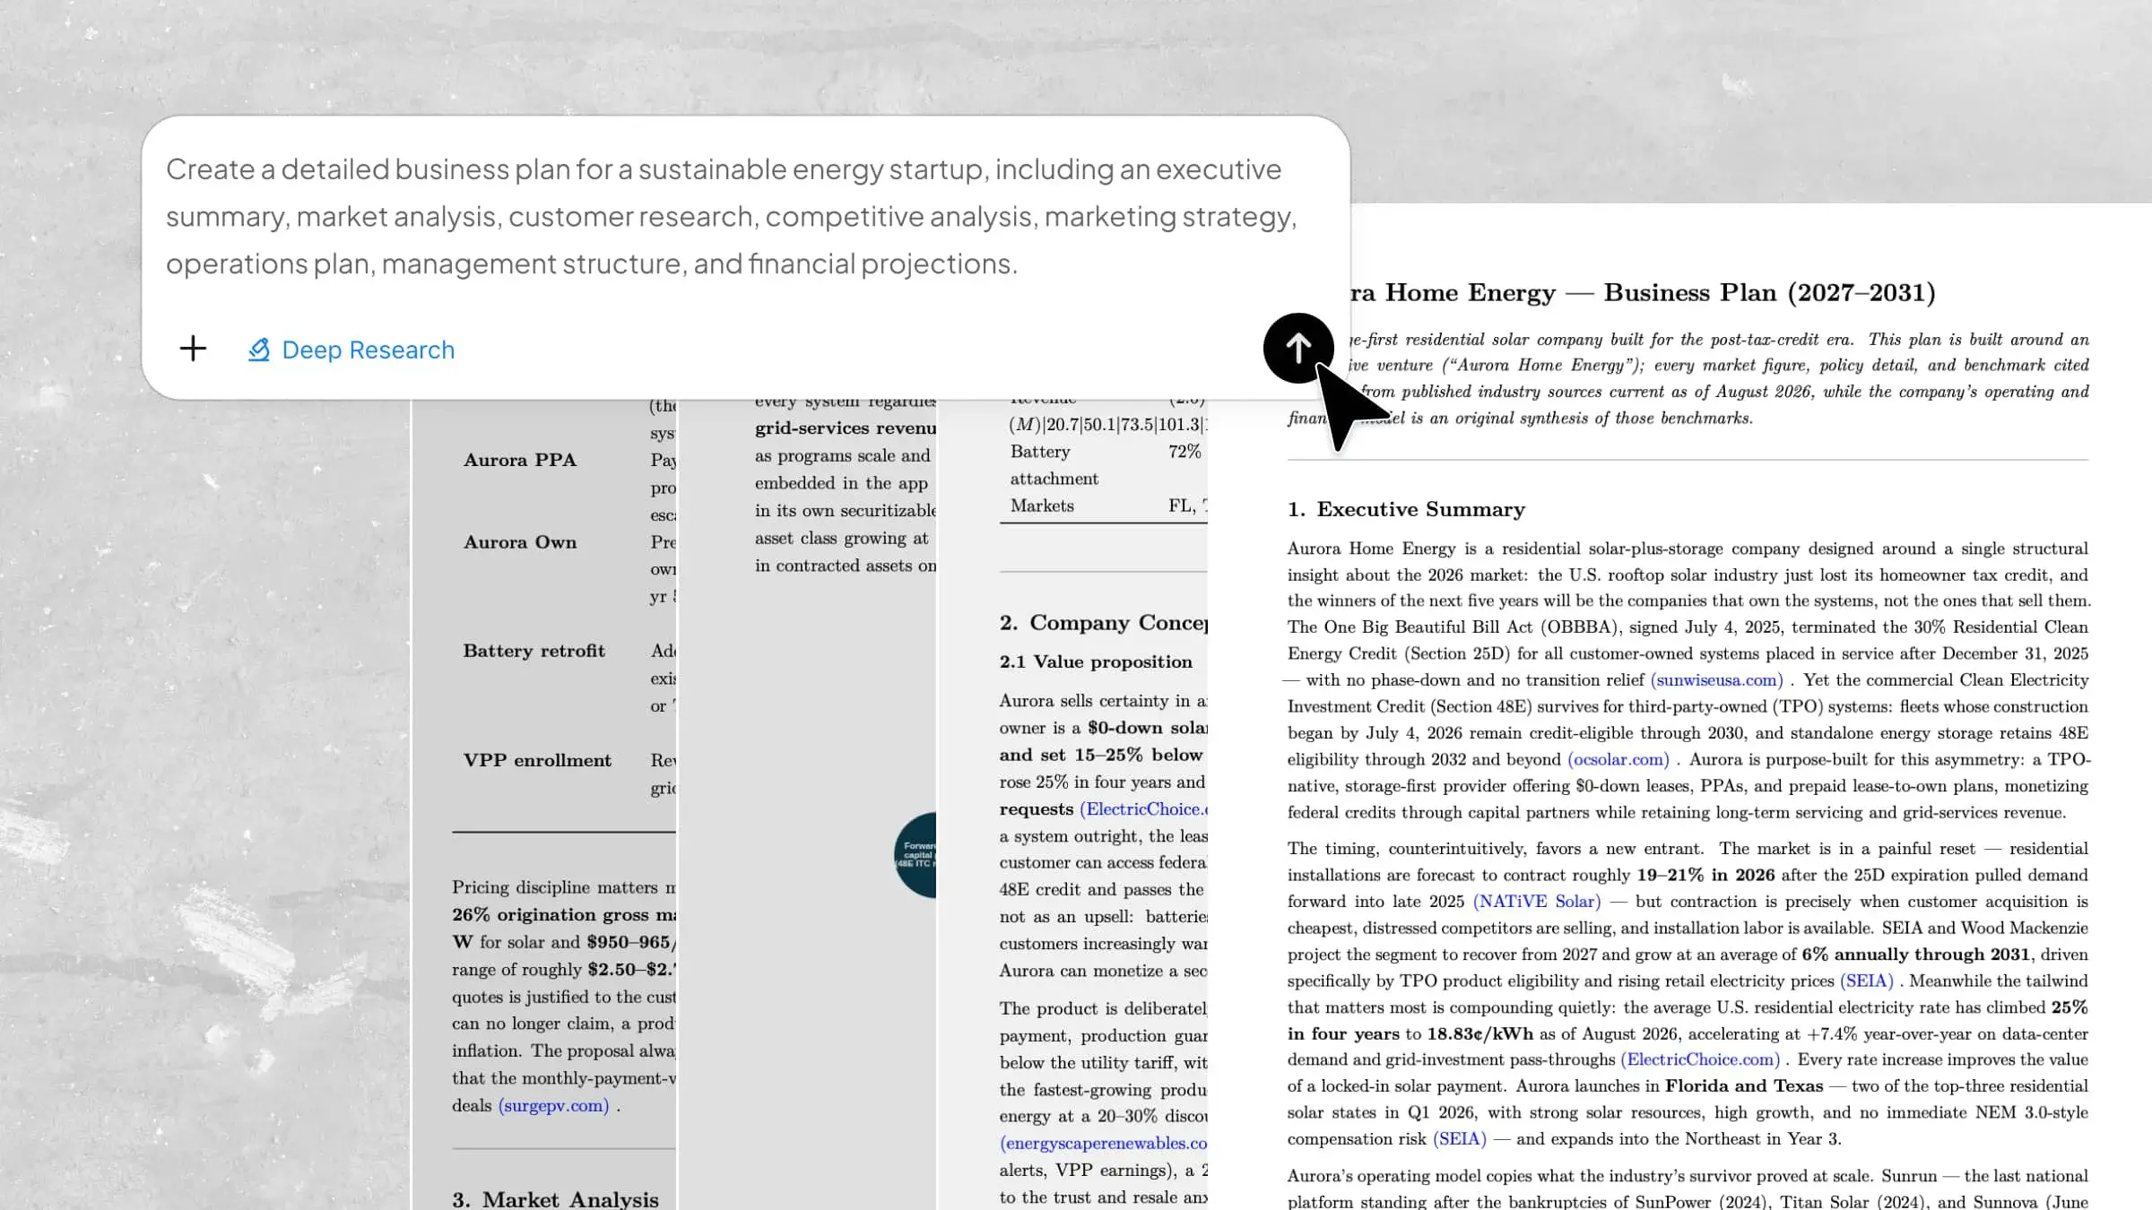Open the SEIA link after 'retail electricity prices'
2152x1210 pixels.
(x=1867, y=981)
